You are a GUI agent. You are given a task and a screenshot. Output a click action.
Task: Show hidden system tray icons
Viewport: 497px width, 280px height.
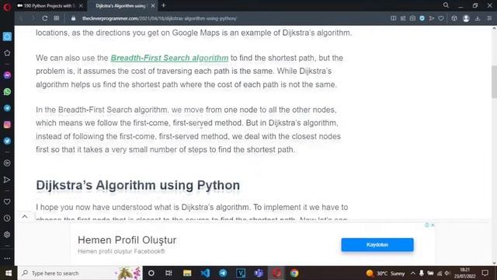tap(412, 273)
